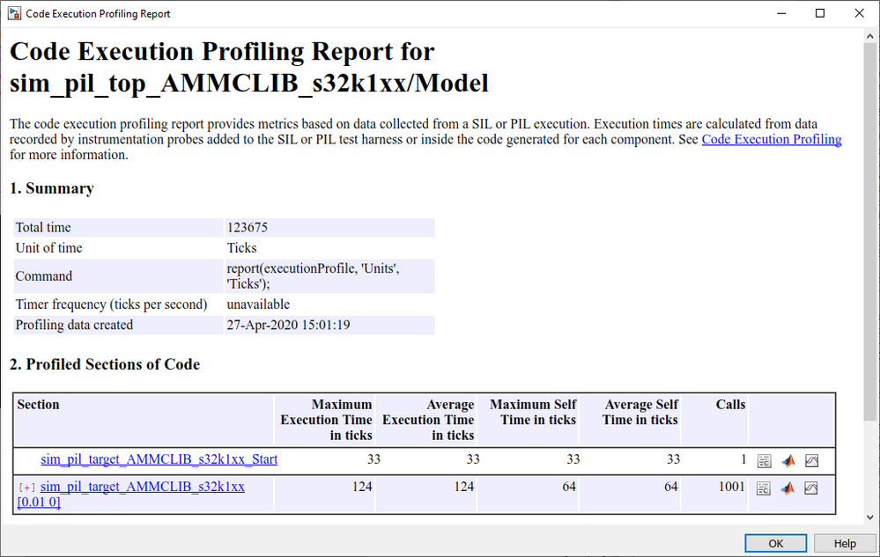The height and width of the screenshot is (557, 880).
Task: Click the maximum self time value 64
Action: coord(569,487)
